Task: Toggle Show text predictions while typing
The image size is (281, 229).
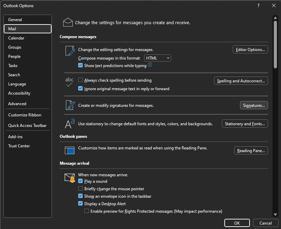Action: 81,65
